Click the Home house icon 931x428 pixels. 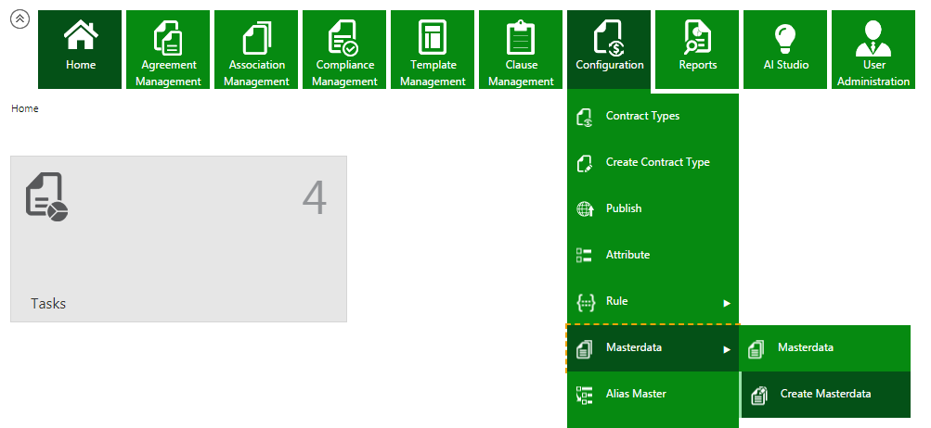(x=81, y=37)
